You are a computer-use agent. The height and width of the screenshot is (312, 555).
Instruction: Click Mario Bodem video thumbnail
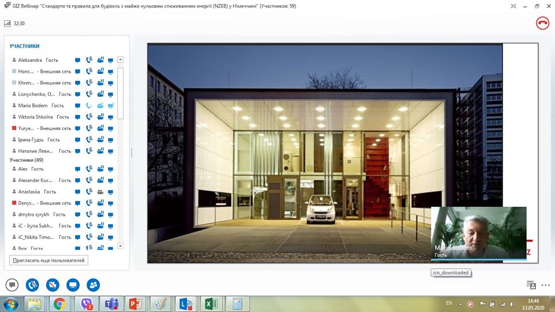[x=479, y=233]
